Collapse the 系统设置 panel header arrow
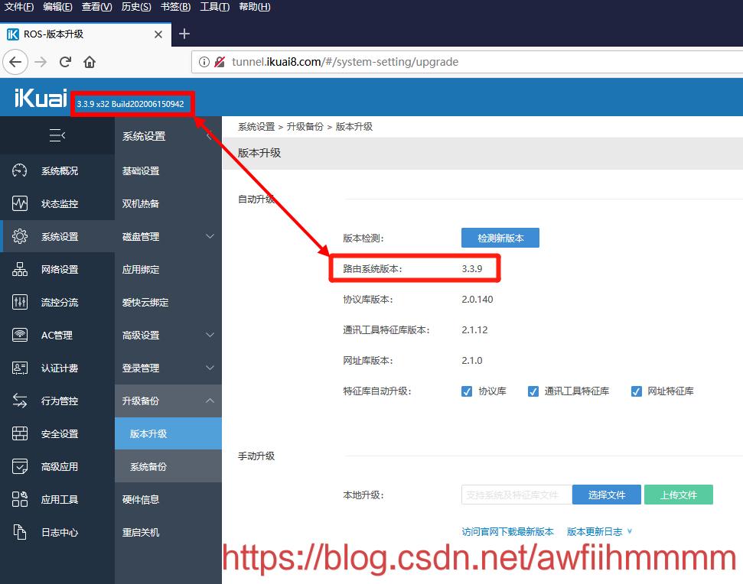 [209, 136]
